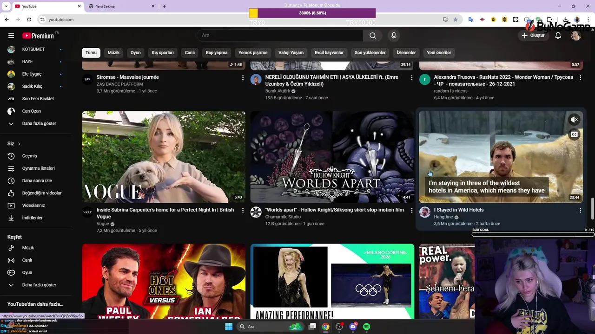The image size is (595, 334).
Task: Select the Evcil hayvanlar filter chip
Action: [329, 52]
